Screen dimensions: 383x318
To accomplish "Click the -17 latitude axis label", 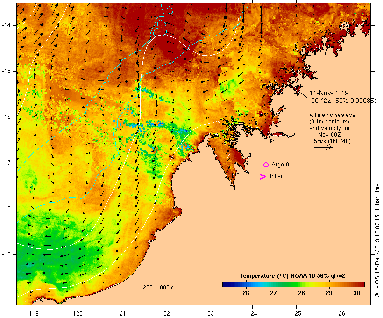I will [x=6, y=163].
